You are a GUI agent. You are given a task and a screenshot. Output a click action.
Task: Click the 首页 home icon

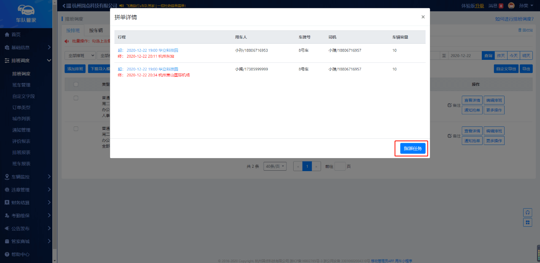[7, 35]
